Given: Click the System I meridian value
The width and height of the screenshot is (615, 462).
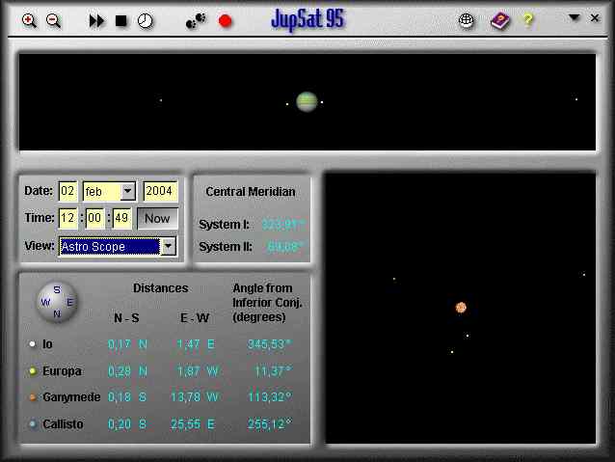Looking at the screenshot, I should (x=282, y=225).
